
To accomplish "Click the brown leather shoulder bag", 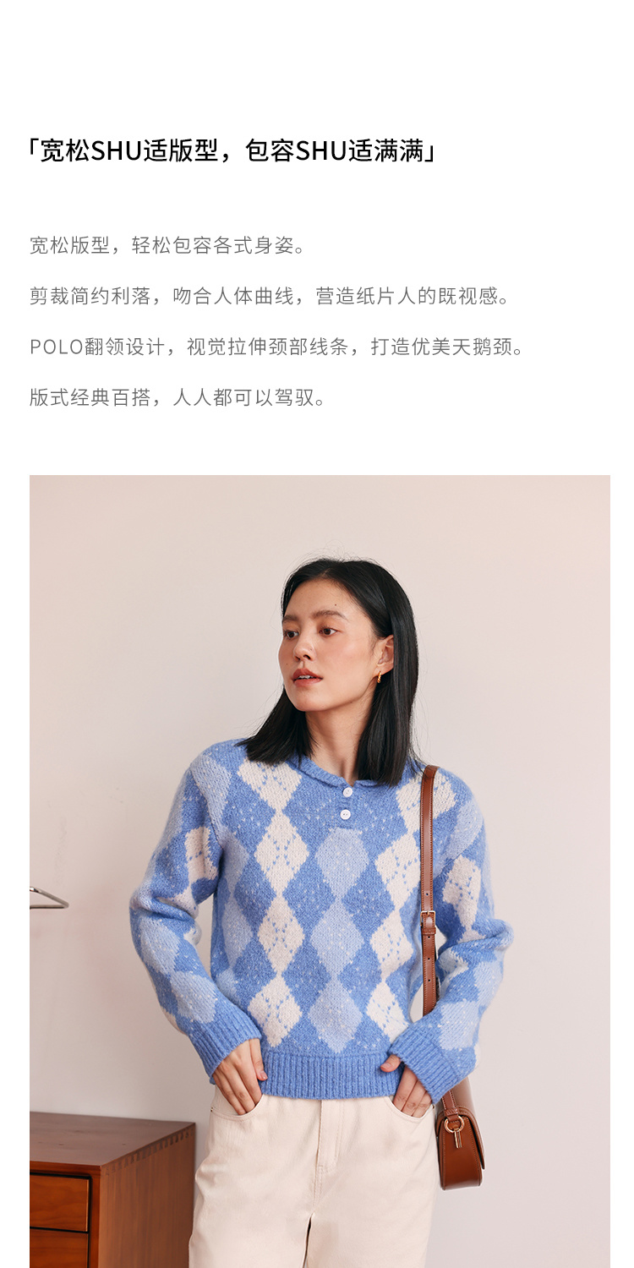I will [459, 1134].
